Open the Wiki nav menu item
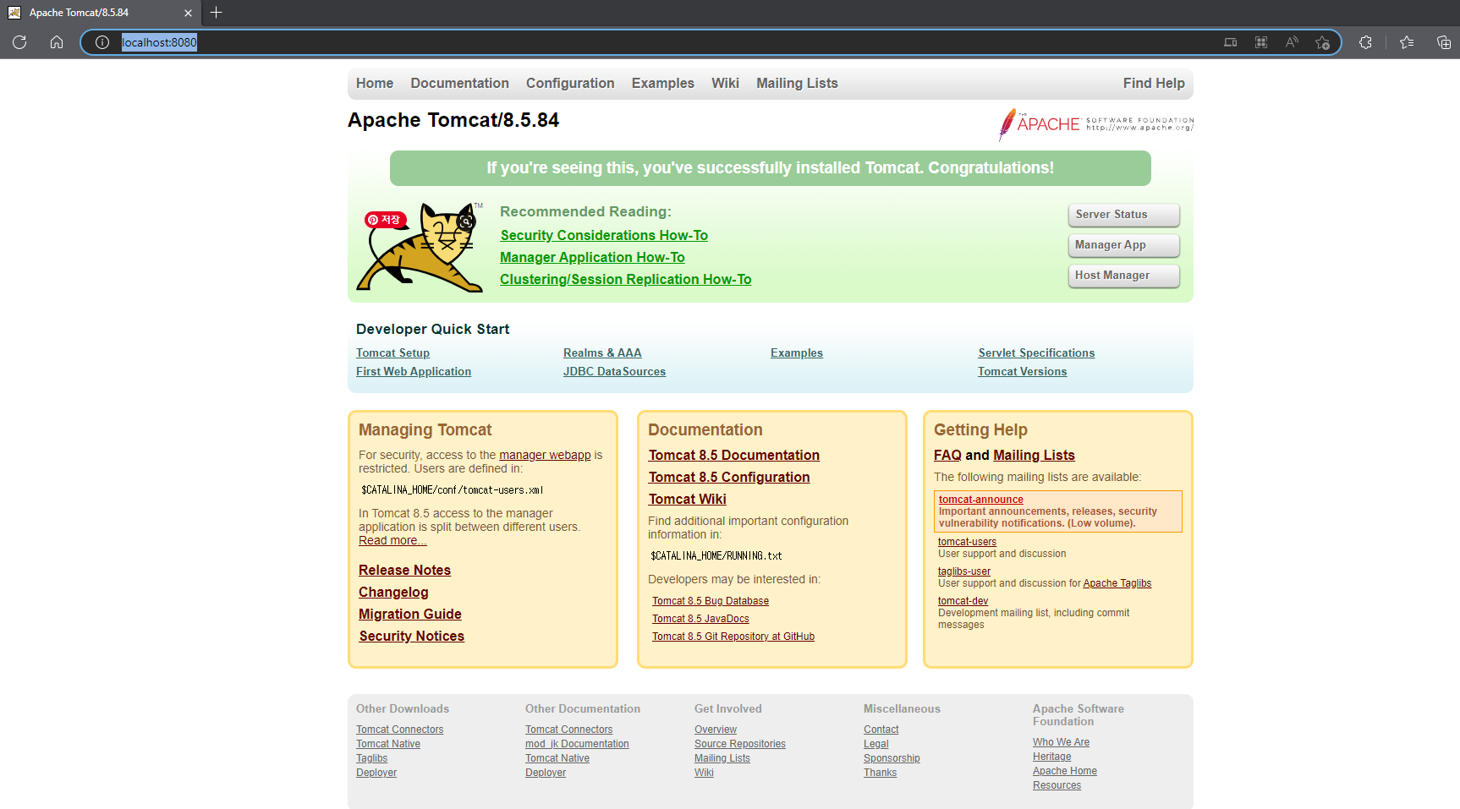Image resolution: width=1460 pixels, height=809 pixels. coord(725,83)
